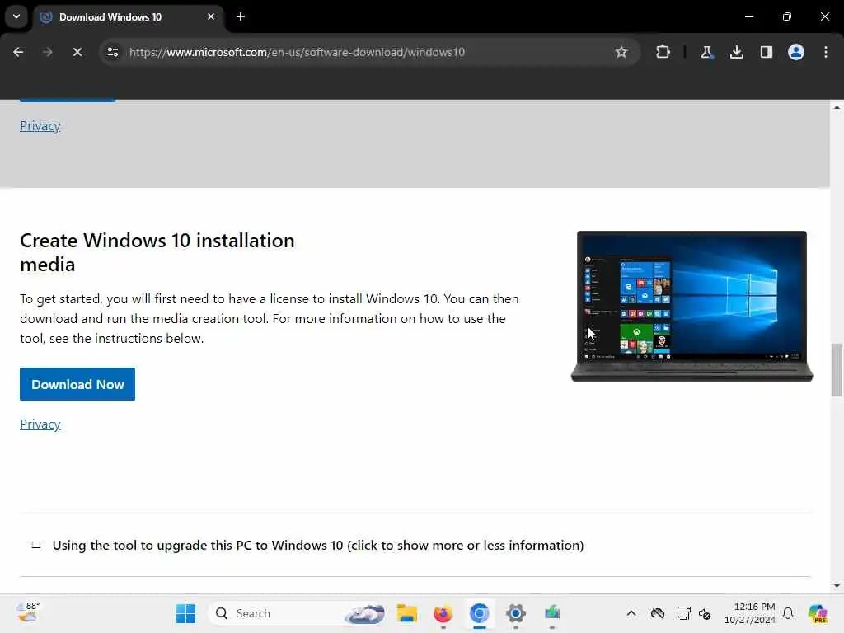Open the last pinned taskbar app icon
This screenshot has height=633, width=844.
click(x=551, y=613)
